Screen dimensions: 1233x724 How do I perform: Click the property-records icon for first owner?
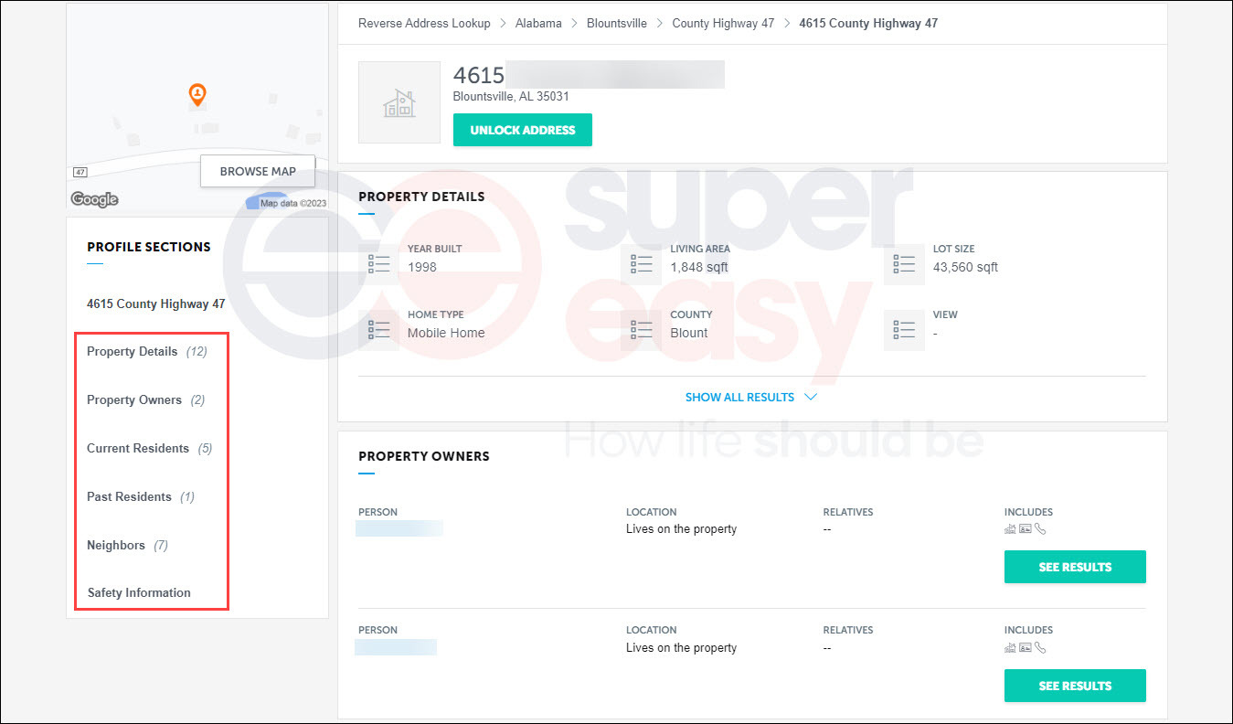(1010, 529)
